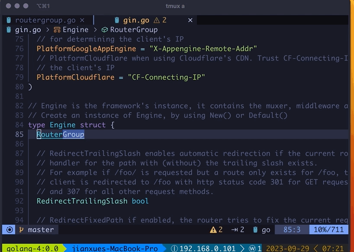Click the tmux a window title

click(175, 6)
